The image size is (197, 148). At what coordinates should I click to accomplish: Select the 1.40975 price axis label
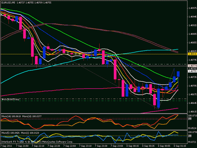(193, 8)
